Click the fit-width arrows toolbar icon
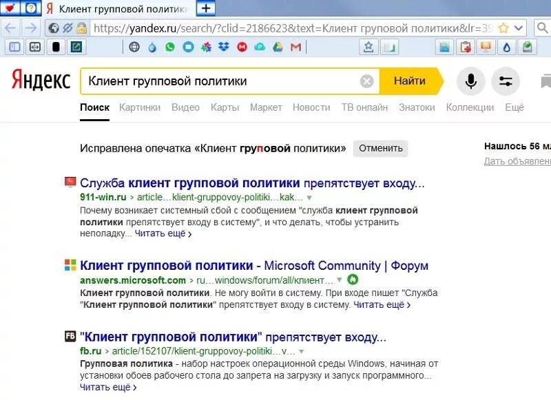Image resolution: width=551 pixels, height=400 pixels. pyautogui.click(x=35, y=47)
